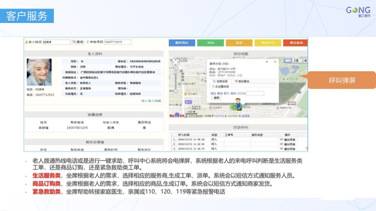Click the map pan compass control
The width and height of the screenshot is (376, 211).
tap(175, 63)
